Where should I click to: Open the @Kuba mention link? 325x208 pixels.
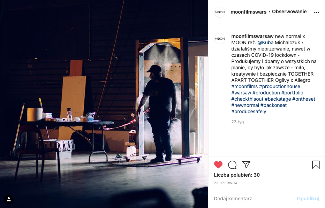point(265,43)
